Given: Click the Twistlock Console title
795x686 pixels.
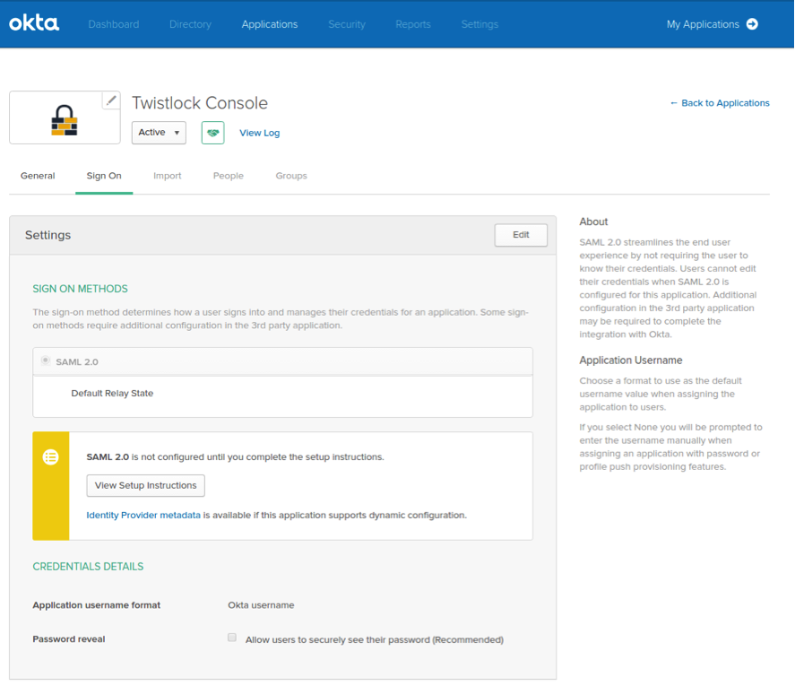Looking at the screenshot, I should pos(200,103).
